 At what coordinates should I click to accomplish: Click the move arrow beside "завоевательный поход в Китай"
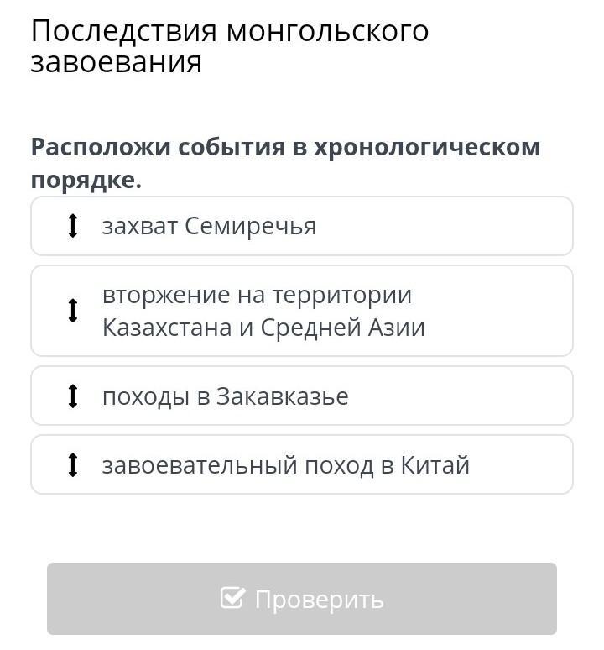[73, 464]
